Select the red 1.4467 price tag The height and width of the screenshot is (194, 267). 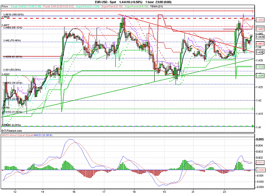tap(260, 29)
